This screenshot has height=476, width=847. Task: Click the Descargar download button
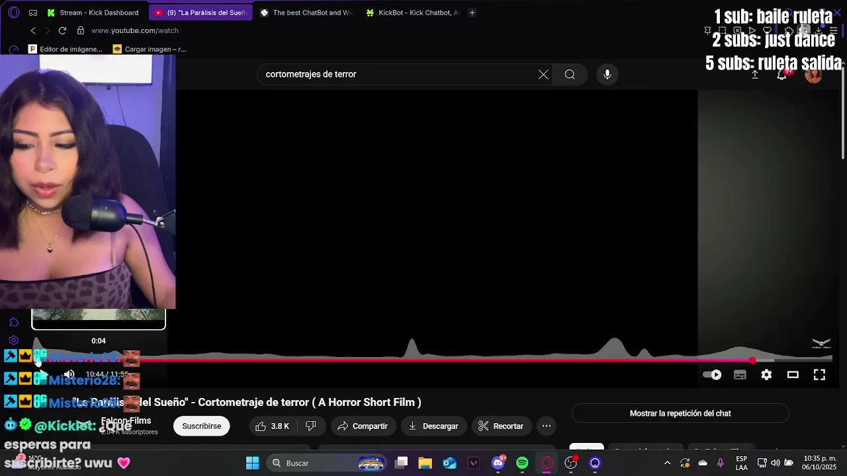433,426
